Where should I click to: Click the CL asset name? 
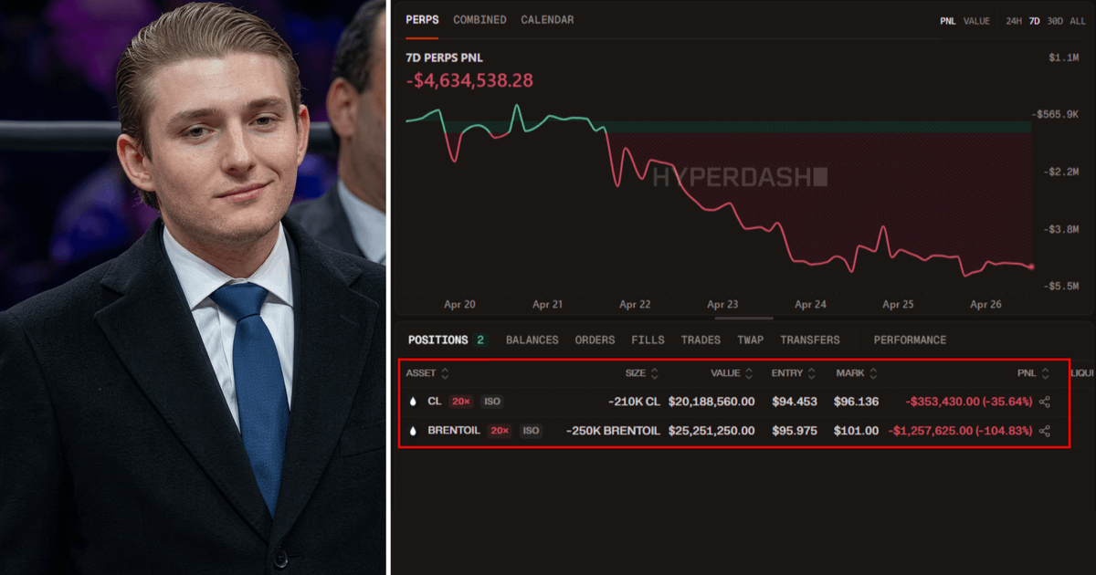coord(434,402)
